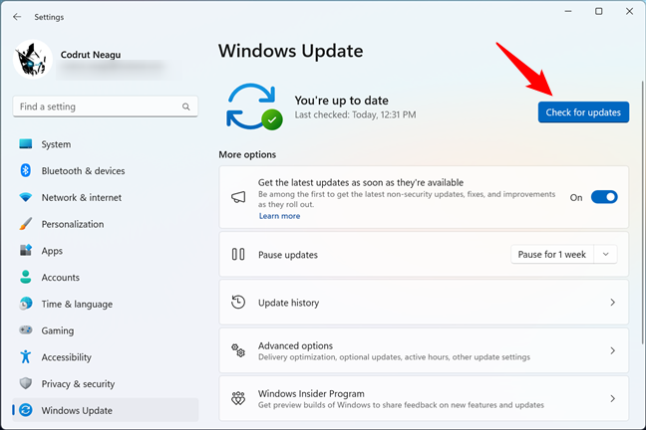Select the Network wifi icon

(26, 197)
